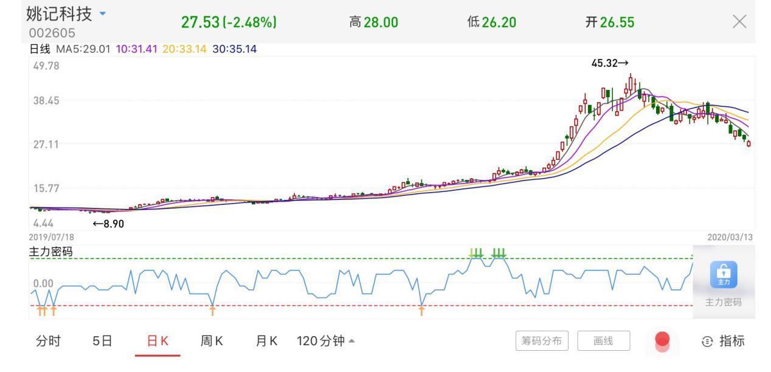Open the 月K monthly chart tab
This screenshot has height=372, width=771.
click(x=266, y=341)
